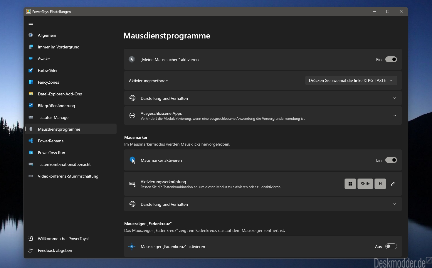
Task: Maximize the PowerToys settings window
Action: pos(388,11)
